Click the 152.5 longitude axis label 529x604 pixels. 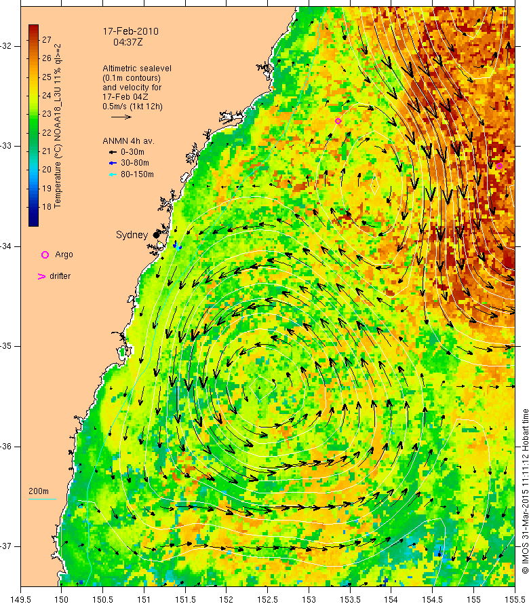267,599
